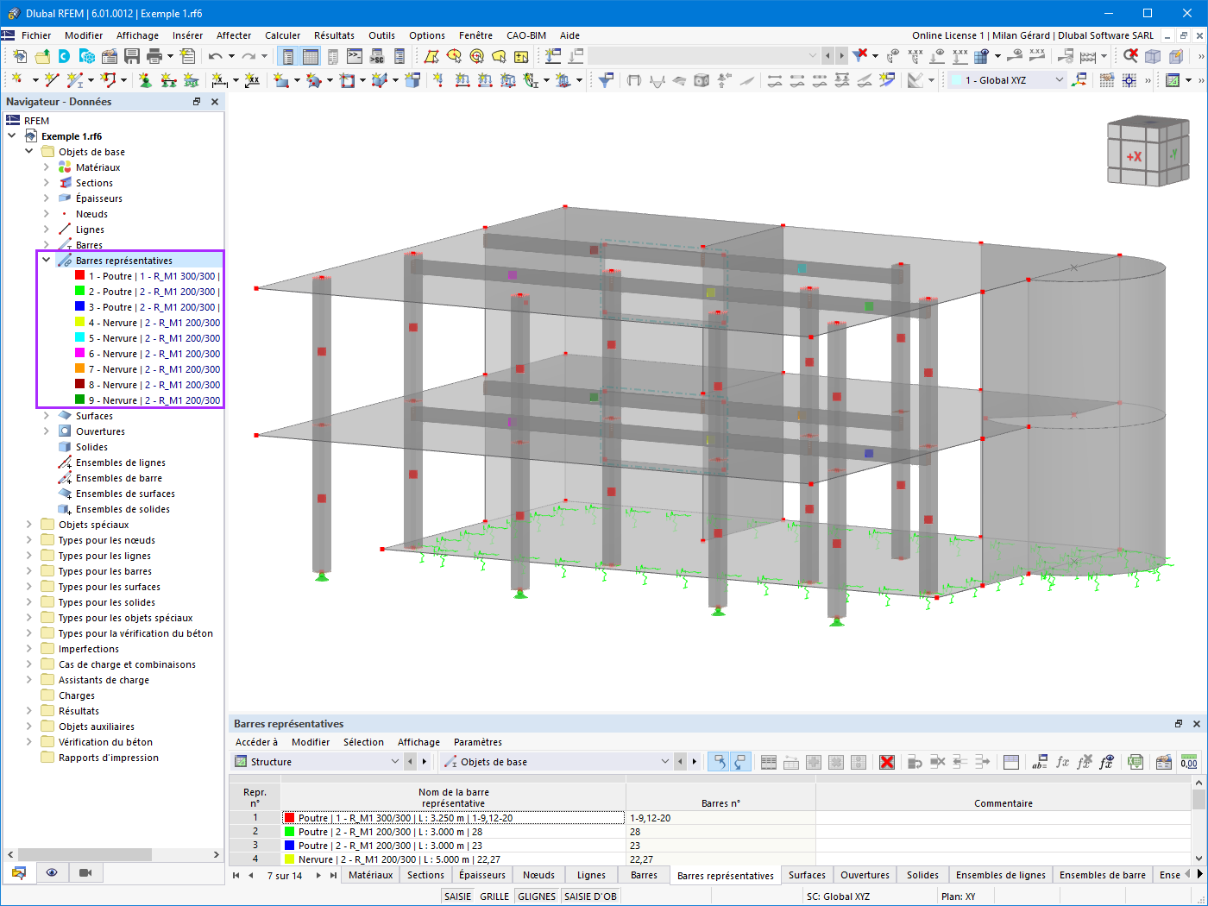Open the navigator Display eye tab
Viewport: 1208px width, 906px height.
[x=52, y=872]
